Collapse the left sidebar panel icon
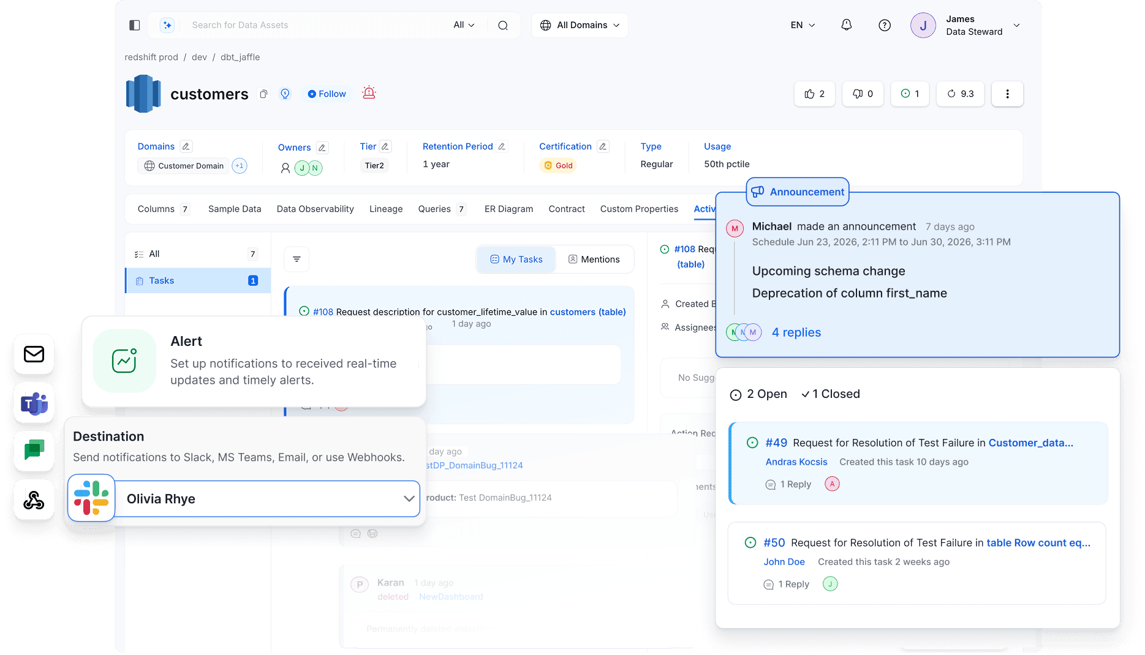This screenshot has width=1145, height=655. point(135,25)
